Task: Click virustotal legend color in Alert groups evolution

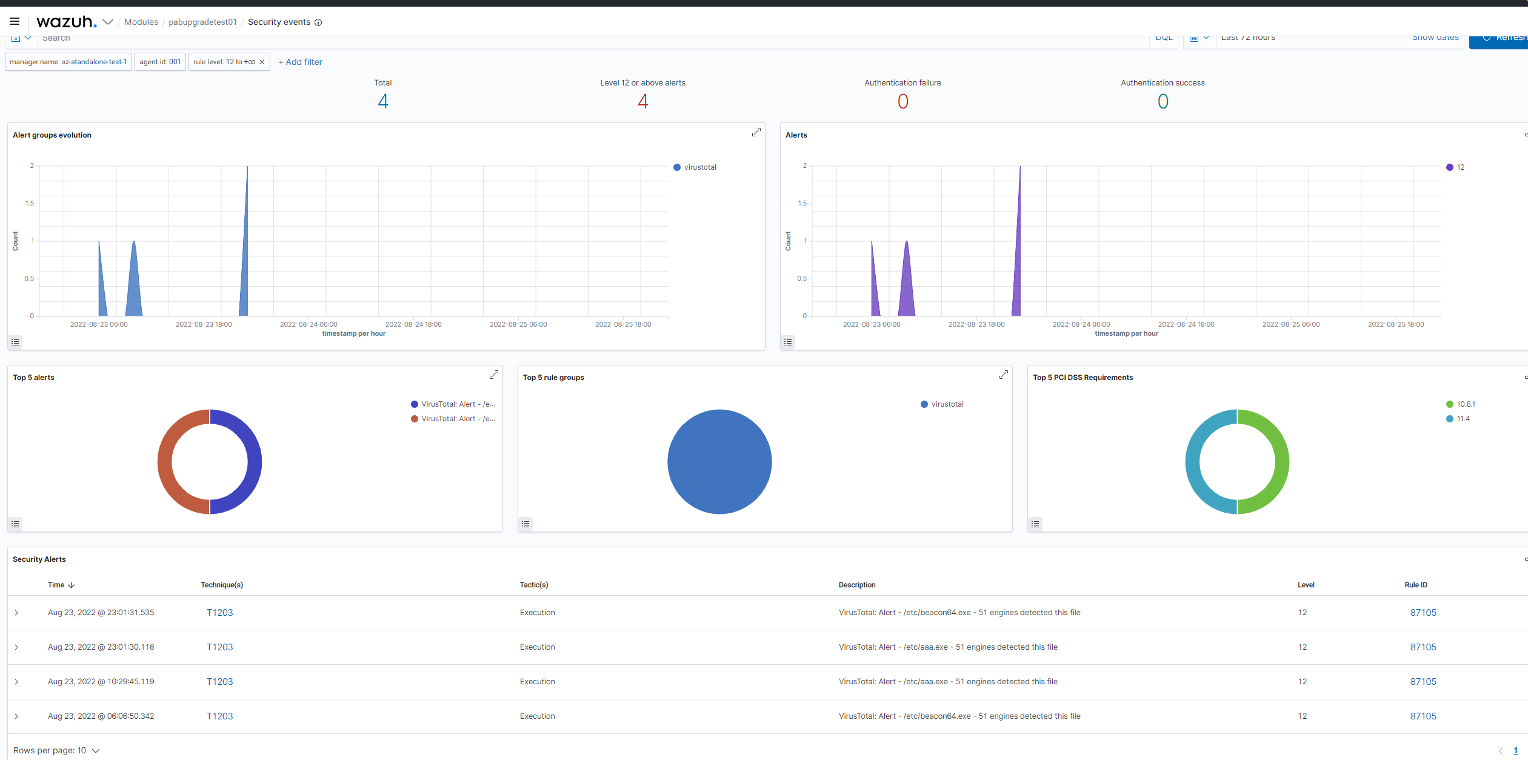Action: [x=677, y=167]
